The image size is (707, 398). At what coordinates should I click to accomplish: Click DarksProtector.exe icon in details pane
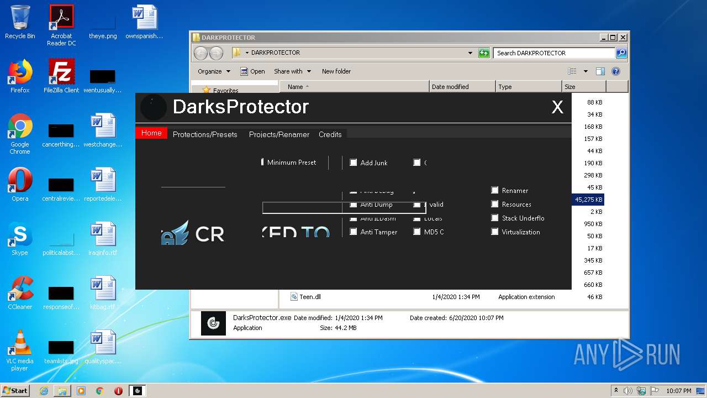pos(213,323)
